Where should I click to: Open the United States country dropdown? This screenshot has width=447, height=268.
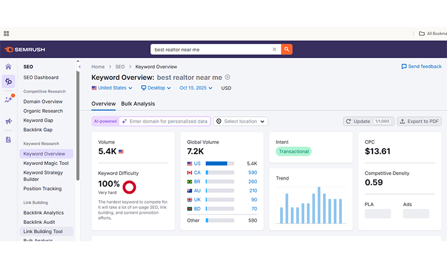tap(111, 88)
